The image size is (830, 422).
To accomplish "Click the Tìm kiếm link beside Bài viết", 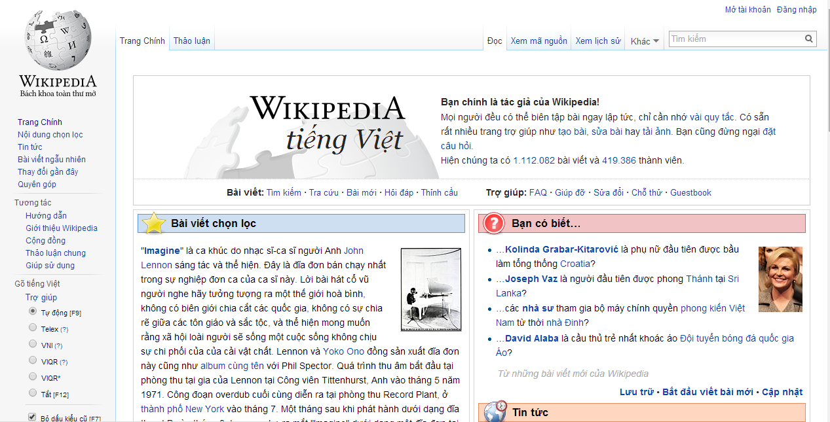I will tap(284, 192).
